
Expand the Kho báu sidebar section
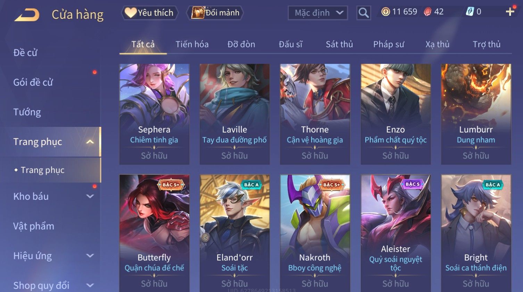(90, 196)
